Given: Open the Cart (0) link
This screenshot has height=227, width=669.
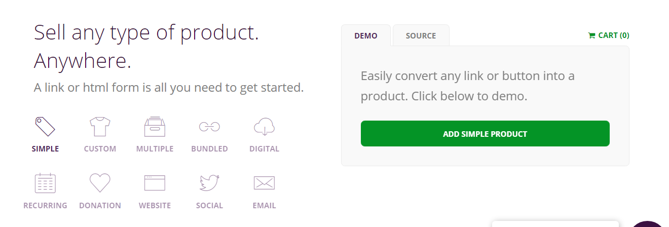Looking at the screenshot, I should tap(613, 35).
